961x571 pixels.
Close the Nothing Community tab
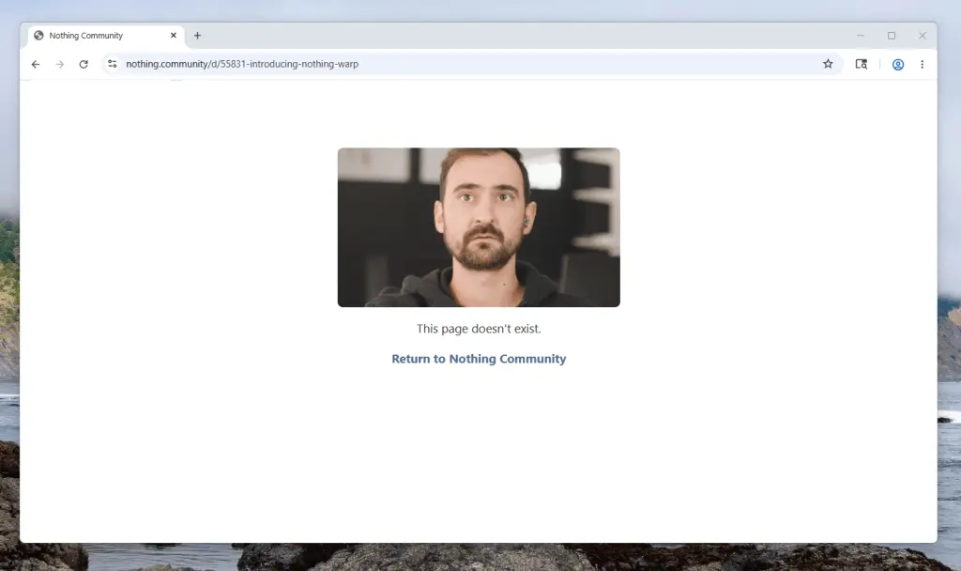[x=174, y=36]
